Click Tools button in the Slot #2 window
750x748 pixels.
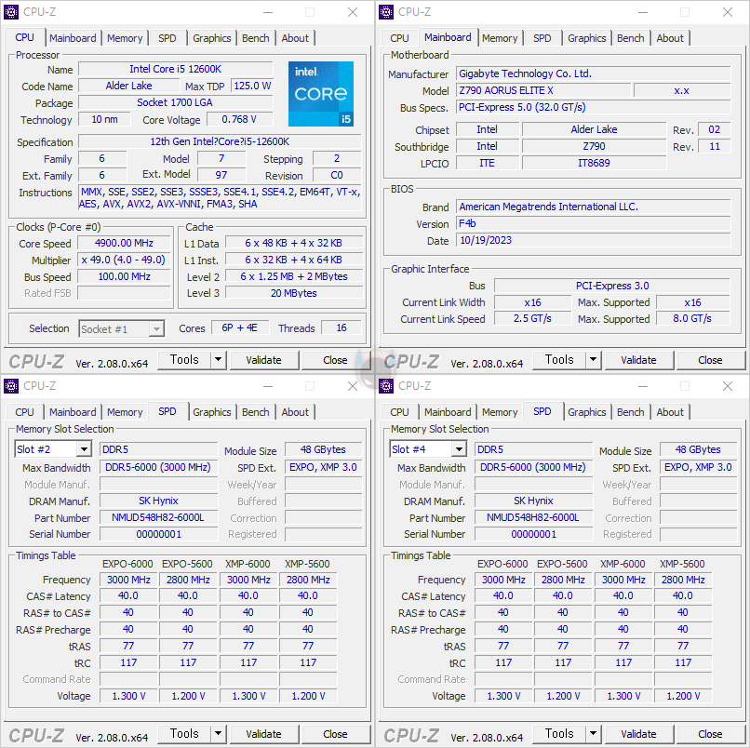pos(184,734)
